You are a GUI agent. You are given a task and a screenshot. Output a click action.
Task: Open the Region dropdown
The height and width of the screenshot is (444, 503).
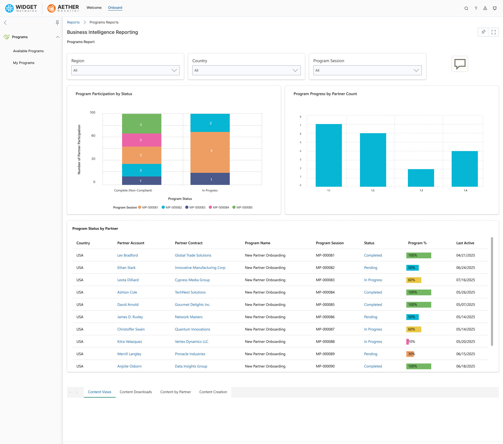pyautogui.click(x=125, y=70)
